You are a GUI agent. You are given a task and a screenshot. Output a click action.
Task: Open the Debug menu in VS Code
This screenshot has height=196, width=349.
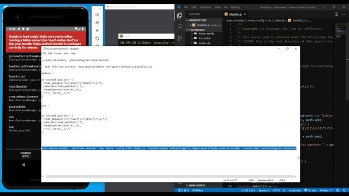236,7
